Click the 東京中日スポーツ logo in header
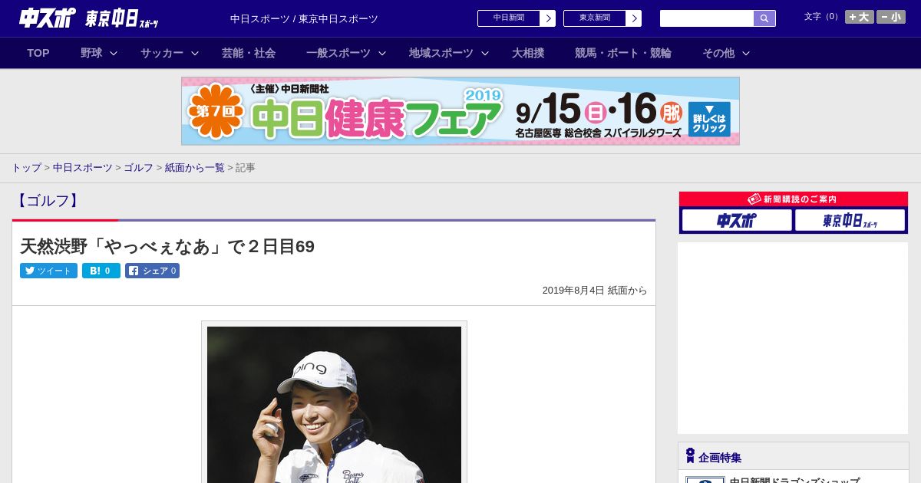Image resolution: width=921 pixels, height=483 pixels. point(122,18)
